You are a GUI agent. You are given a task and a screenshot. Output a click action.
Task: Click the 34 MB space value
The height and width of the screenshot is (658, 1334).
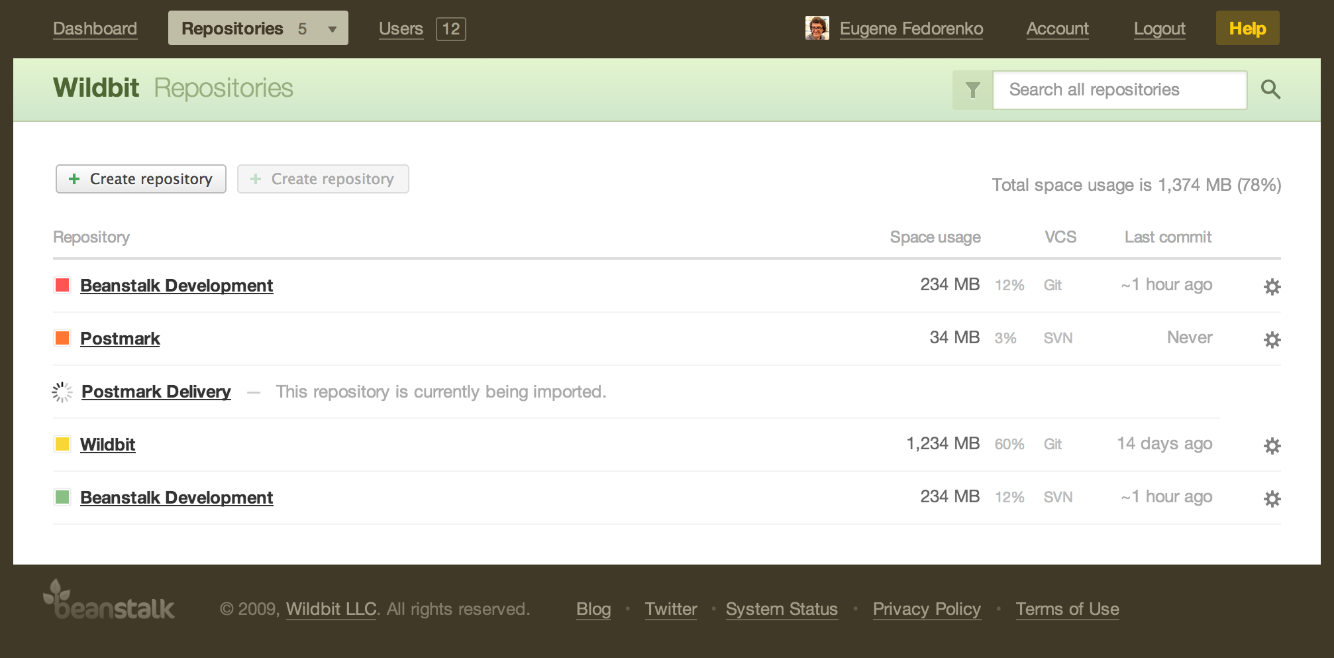click(x=954, y=337)
